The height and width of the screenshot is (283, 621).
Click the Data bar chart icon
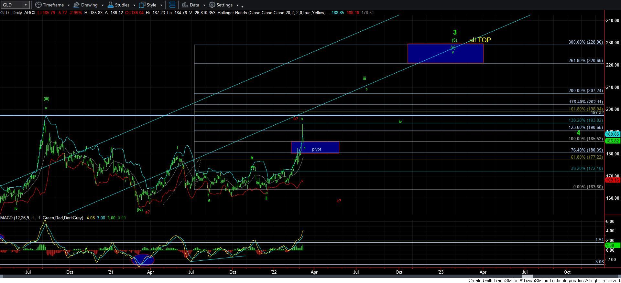[x=185, y=5]
